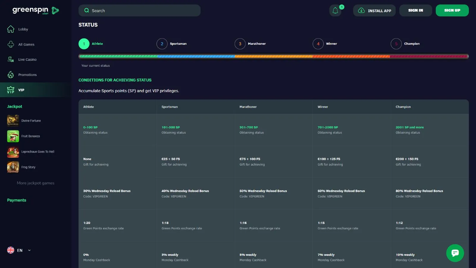Viewport: 476px width, 268px height.
Task: Click the Install App button
Action: point(374,10)
